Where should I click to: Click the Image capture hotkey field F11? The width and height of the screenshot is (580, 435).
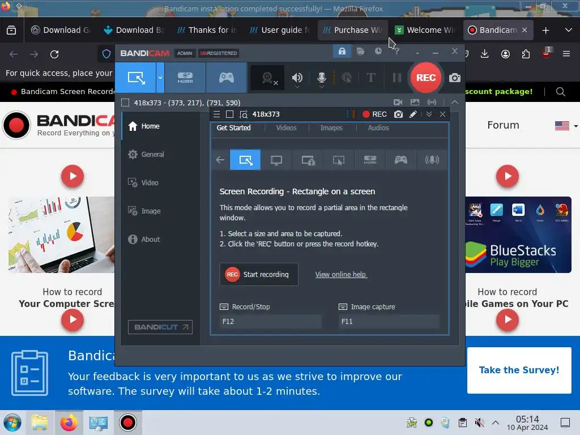pyautogui.click(x=389, y=322)
